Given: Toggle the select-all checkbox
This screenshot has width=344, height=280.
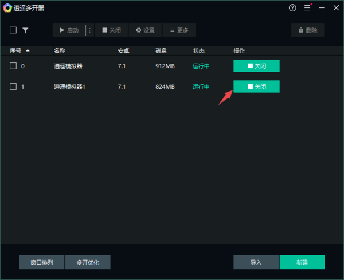Looking at the screenshot, I should click(13, 30).
